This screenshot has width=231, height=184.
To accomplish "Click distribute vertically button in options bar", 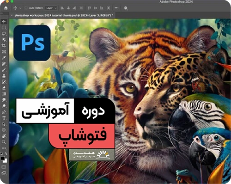I will pos(81,8).
